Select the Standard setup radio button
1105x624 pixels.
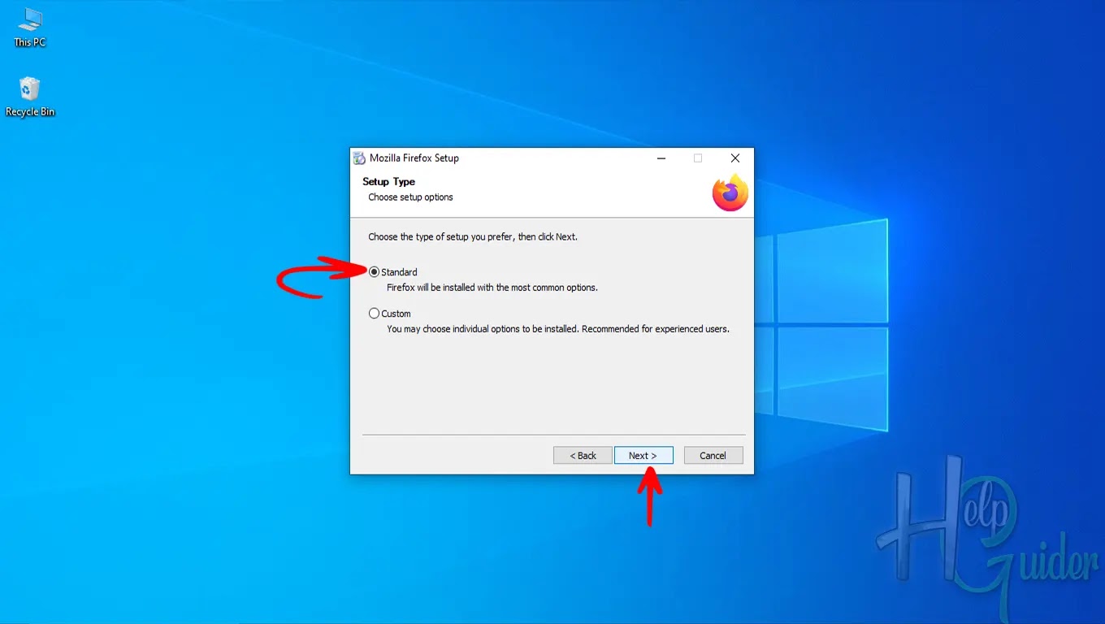pos(374,272)
